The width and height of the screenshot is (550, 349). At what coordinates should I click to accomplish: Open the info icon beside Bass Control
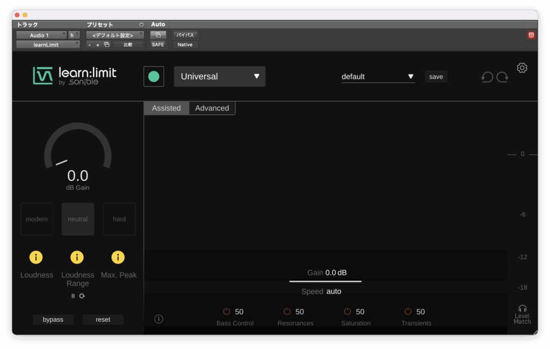click(158, 319)
